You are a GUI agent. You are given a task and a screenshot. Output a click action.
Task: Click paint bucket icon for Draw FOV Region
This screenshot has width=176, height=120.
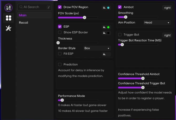pyautogui.click(x=104, y=8)
